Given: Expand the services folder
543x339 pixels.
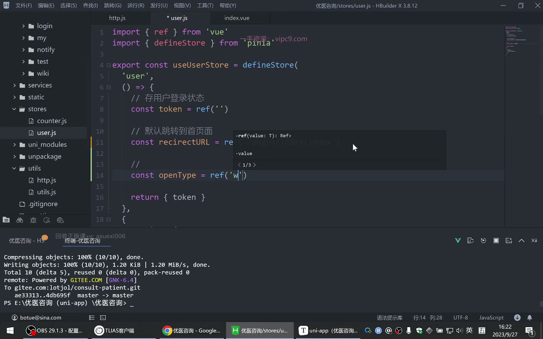Looking at the screenshot, I should pyautogui.click(x=14, y=85).
